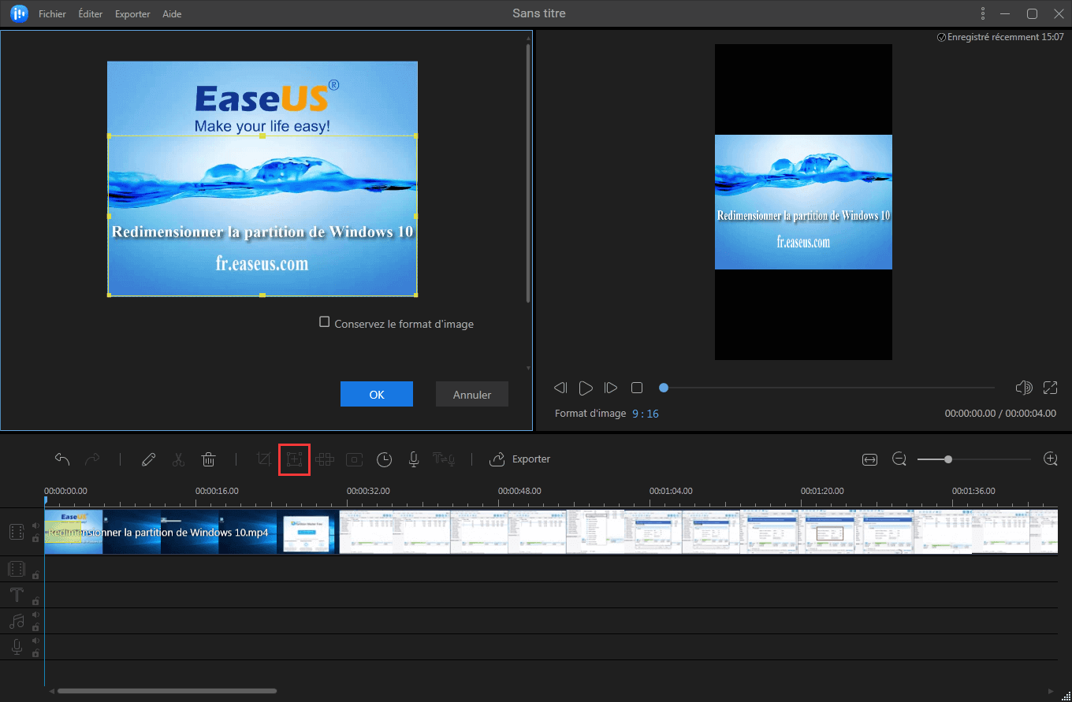Screen dimensions: 1072x702
Task: Toggle the lock on the text track
Action: (x=35, y=601)
